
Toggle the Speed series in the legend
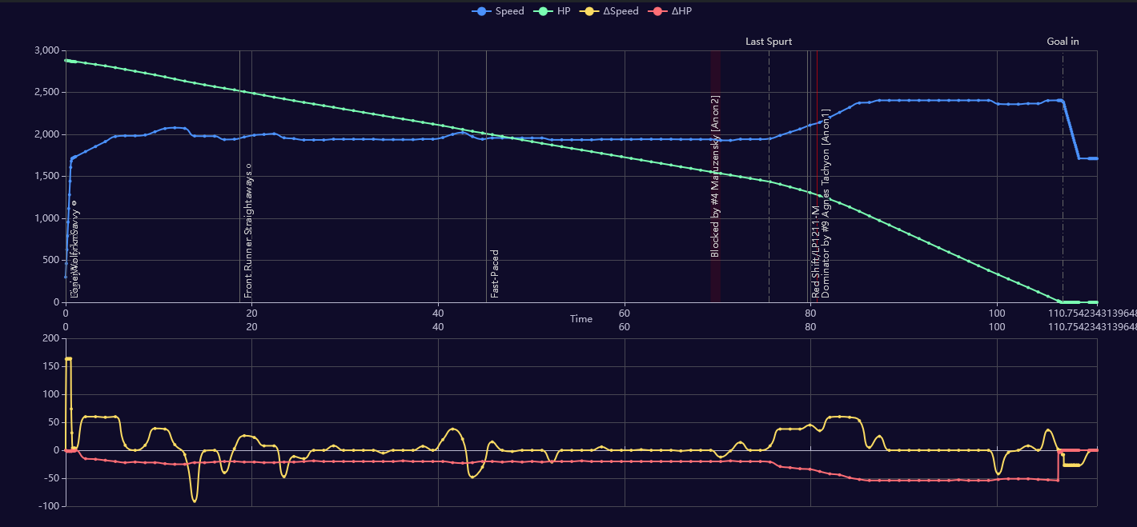coord(498,11)
